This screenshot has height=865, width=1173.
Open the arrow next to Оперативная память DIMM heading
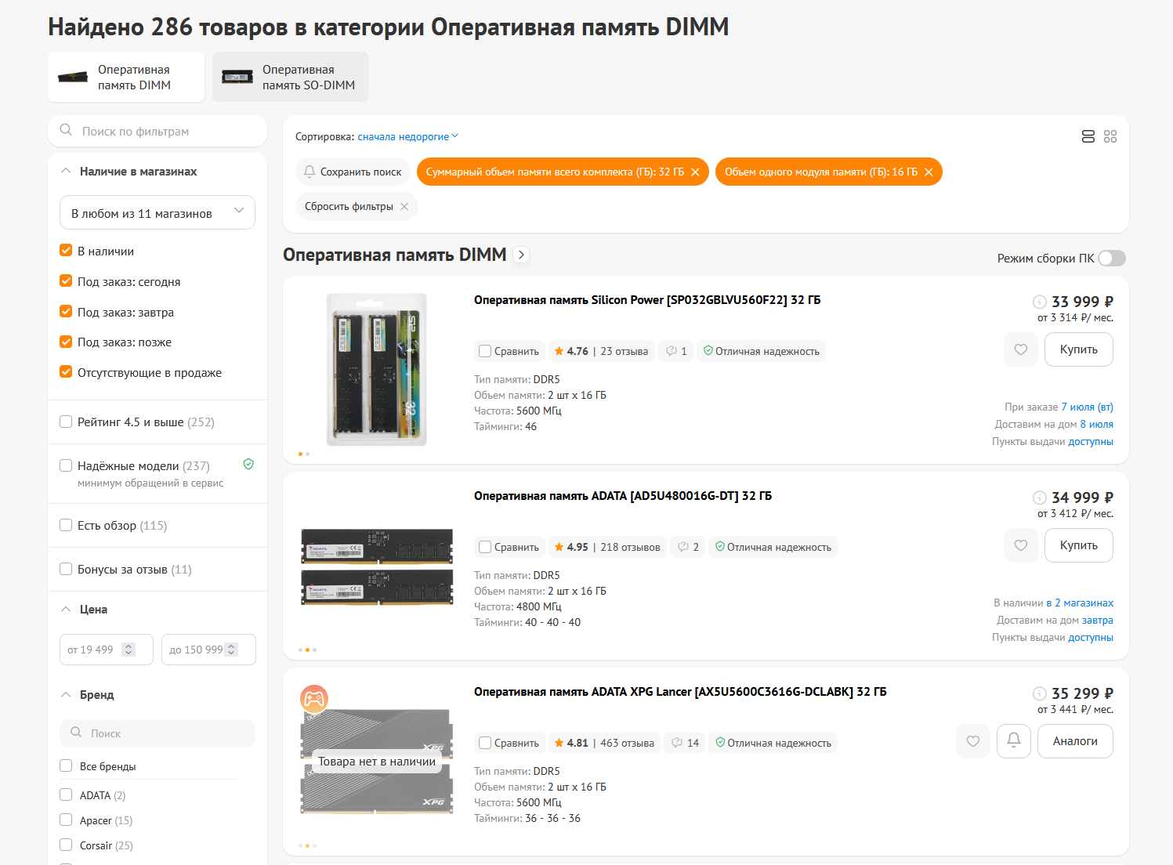522,255
